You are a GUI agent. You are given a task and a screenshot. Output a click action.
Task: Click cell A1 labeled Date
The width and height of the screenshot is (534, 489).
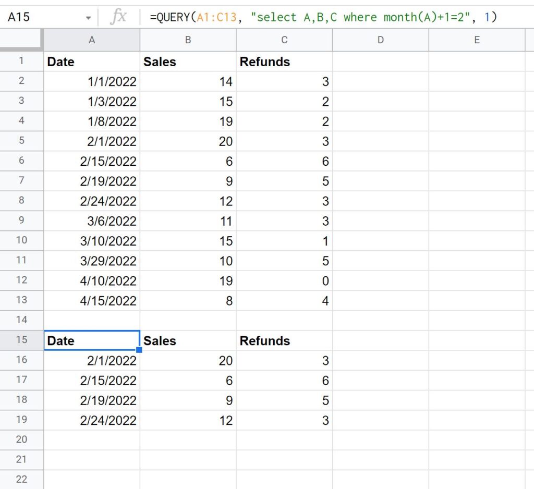(92, 62)
